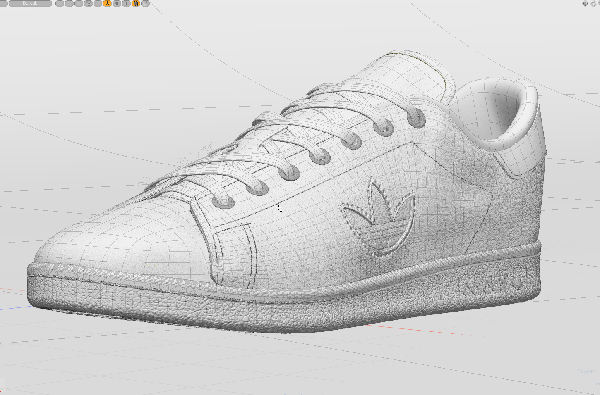Click the grey screen-shaped icon after the orange axis button
The image size is (600, 395).
[x=117, y=3]
